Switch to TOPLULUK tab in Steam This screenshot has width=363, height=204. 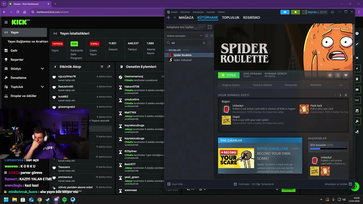231,18
